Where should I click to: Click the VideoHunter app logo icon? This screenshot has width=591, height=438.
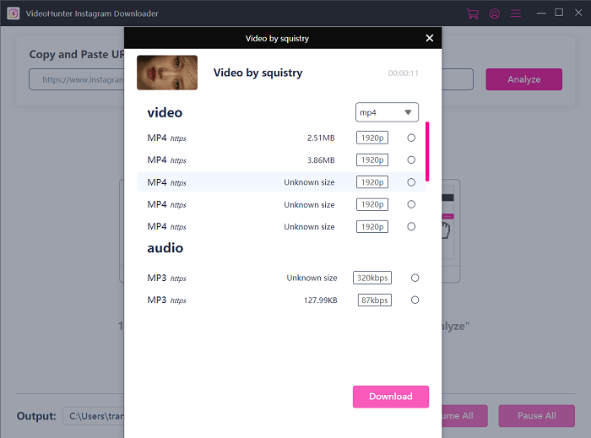coord(14,14)
